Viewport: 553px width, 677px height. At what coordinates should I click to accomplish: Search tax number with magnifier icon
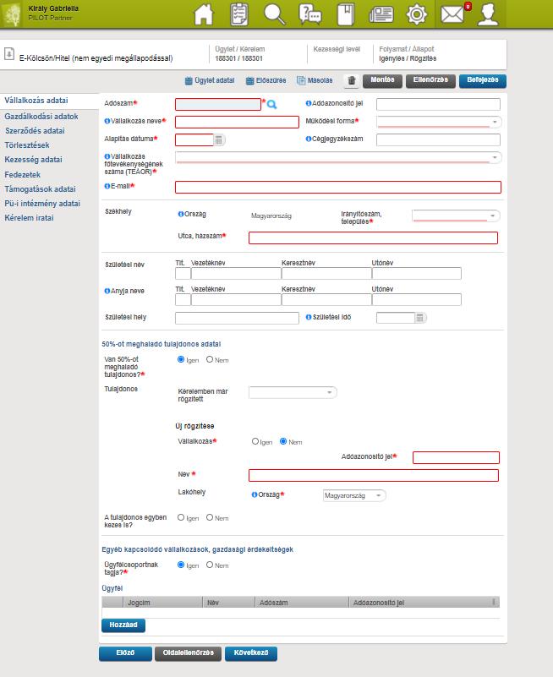click(x=271, y=104)
